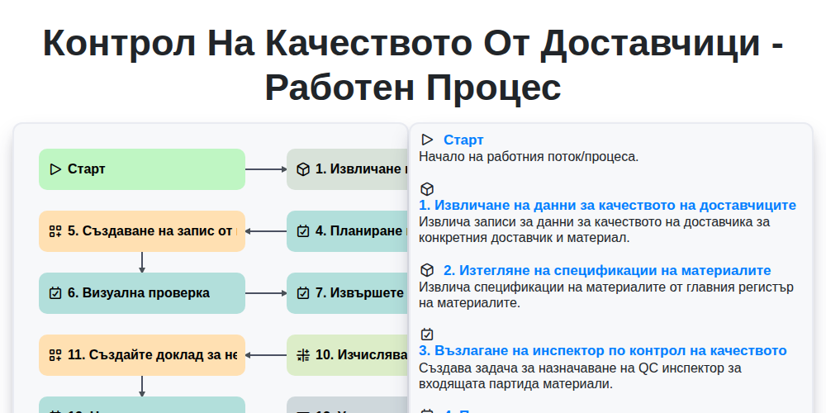Viewport: 826px width, 413px height.
Task: Click the play icon beside the Старт heading
Action: (x=427, y=140)
